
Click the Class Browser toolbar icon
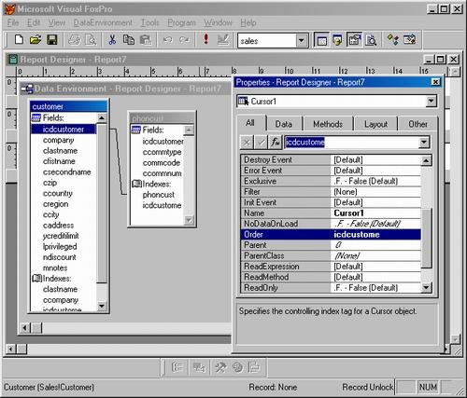393,40
